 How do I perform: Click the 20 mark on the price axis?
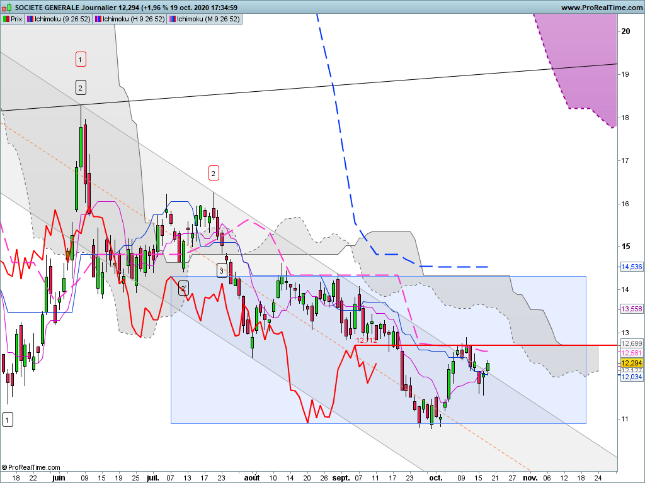(x=625, y=31)
